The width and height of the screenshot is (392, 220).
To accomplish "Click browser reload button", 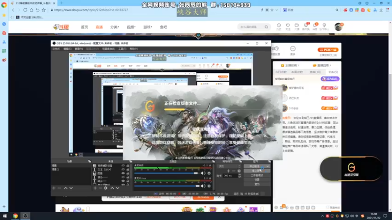I will pos(25,10).
